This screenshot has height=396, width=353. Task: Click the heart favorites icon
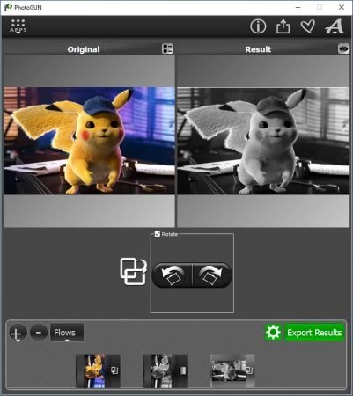click(x=308, y=26)
